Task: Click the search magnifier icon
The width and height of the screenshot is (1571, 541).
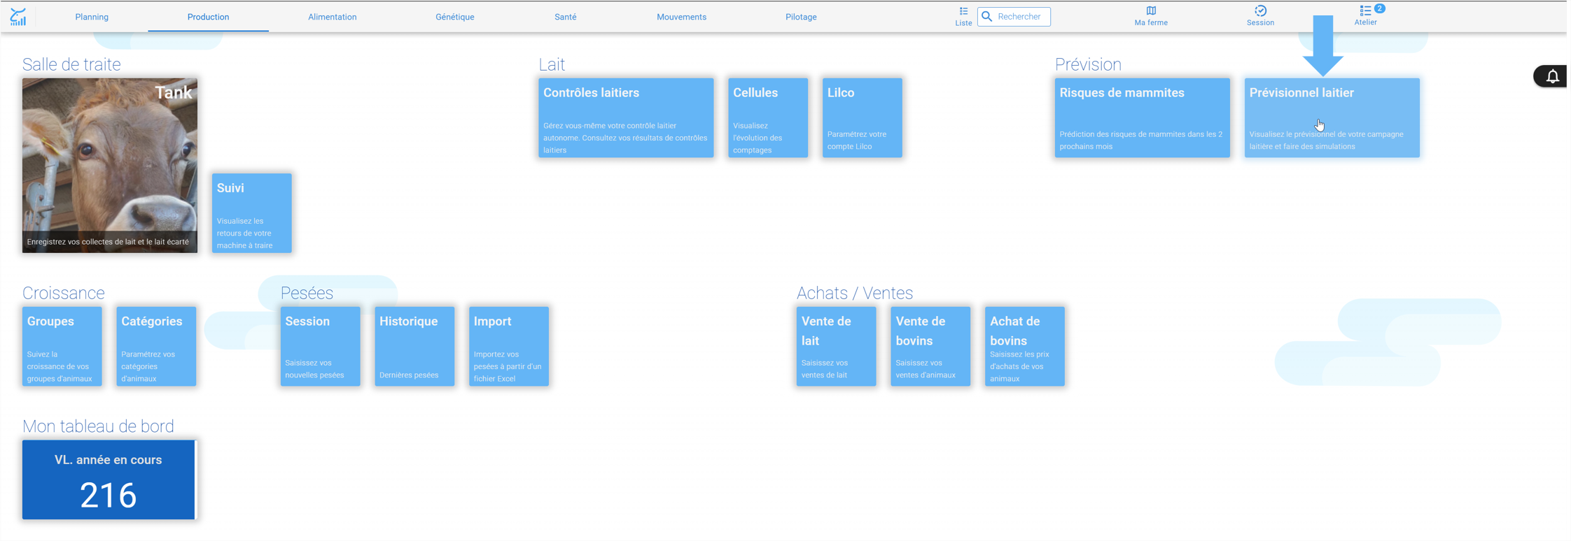Action: 987,17
